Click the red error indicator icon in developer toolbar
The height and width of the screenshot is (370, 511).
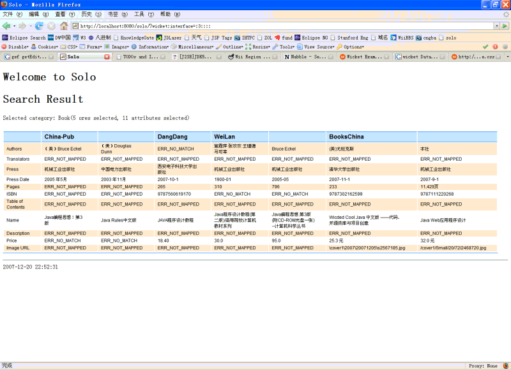[x=496, y=47]
